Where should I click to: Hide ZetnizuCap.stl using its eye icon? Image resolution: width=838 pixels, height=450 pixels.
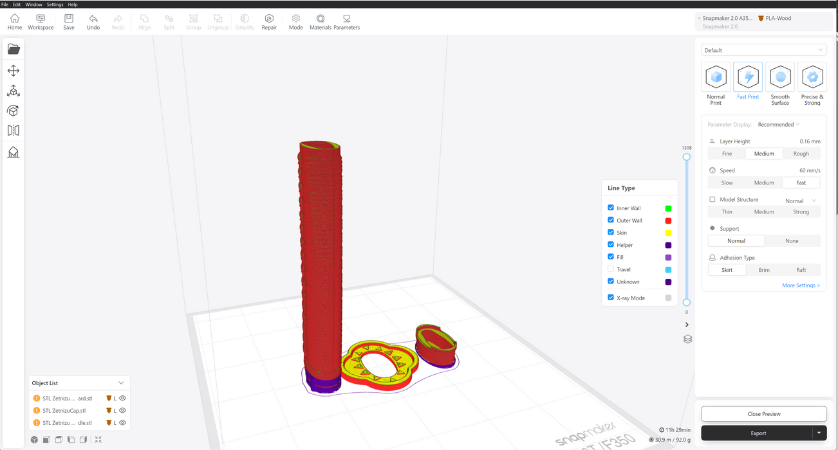[x=122, y=410]
